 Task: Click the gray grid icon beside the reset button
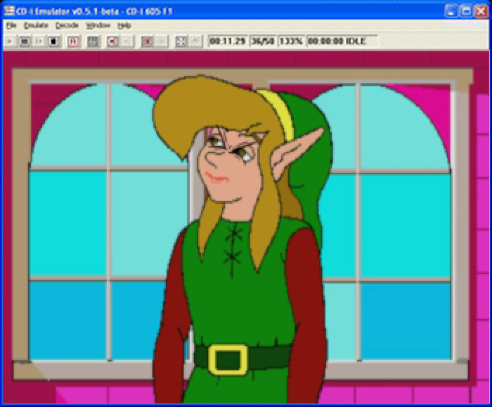click(93, 41)
